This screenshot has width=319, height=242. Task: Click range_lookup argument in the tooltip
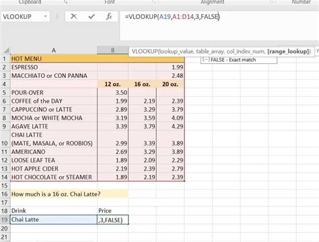click(288, 52)
